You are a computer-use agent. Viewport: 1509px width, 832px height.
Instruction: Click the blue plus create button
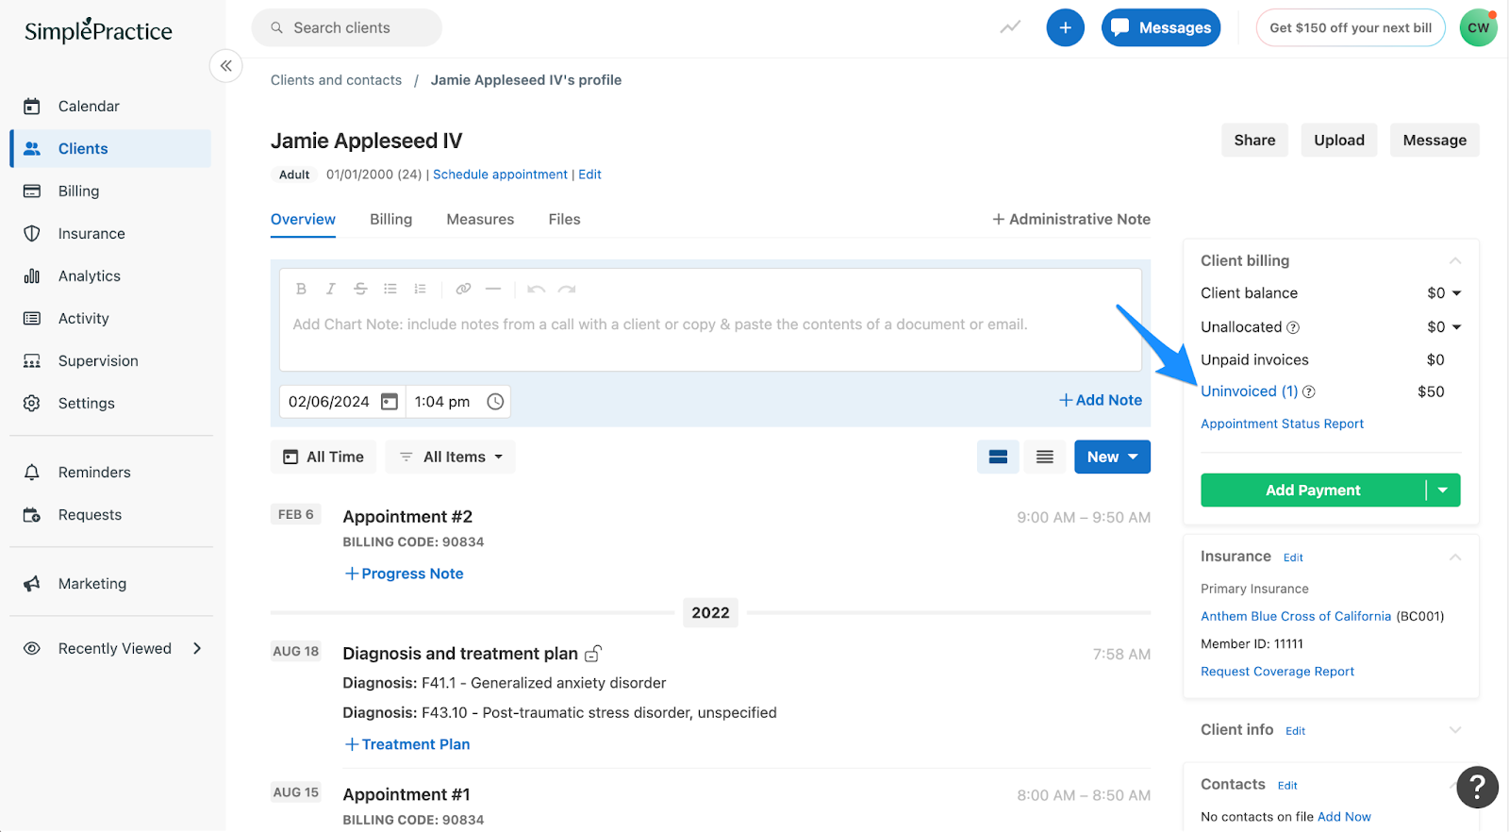pos(1065,27)
